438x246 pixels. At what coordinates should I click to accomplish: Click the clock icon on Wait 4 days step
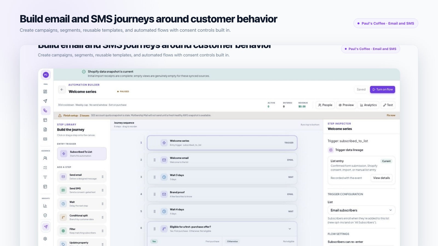(164, 211)
